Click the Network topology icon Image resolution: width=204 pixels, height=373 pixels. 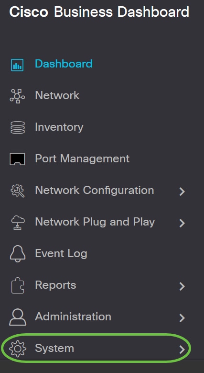point(17,96)
